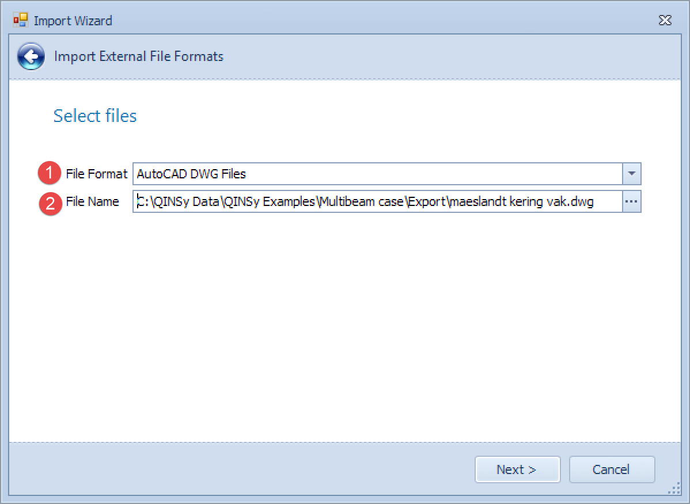Click the Select files heading

click(95, 116)
